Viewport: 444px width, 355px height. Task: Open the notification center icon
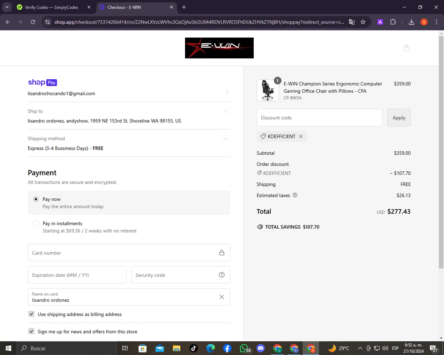coord(434,348)
